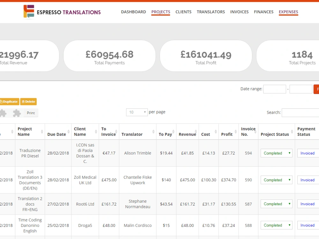The width and height of the screenshot is (319, 239).
Task: Click the I.CON sas di Paola Dossan client cell
Action: pyautogui.click(x=85, y=153)
